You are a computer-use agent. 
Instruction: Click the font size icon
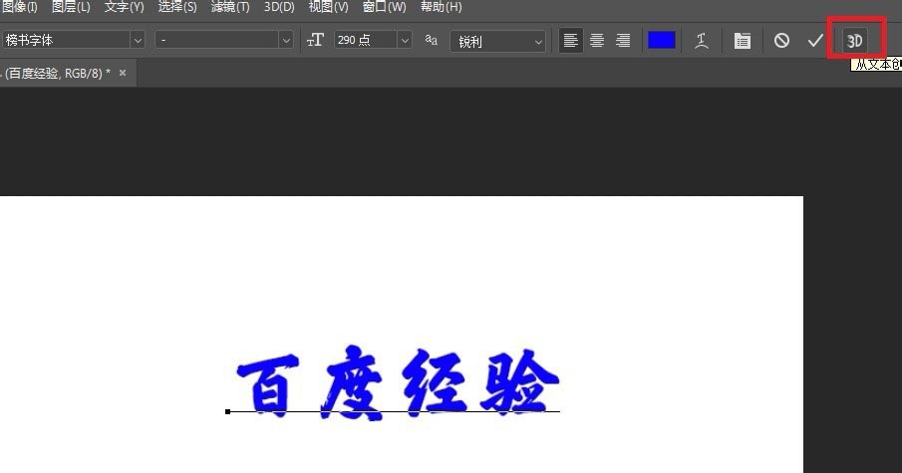(x=315, y=40)
